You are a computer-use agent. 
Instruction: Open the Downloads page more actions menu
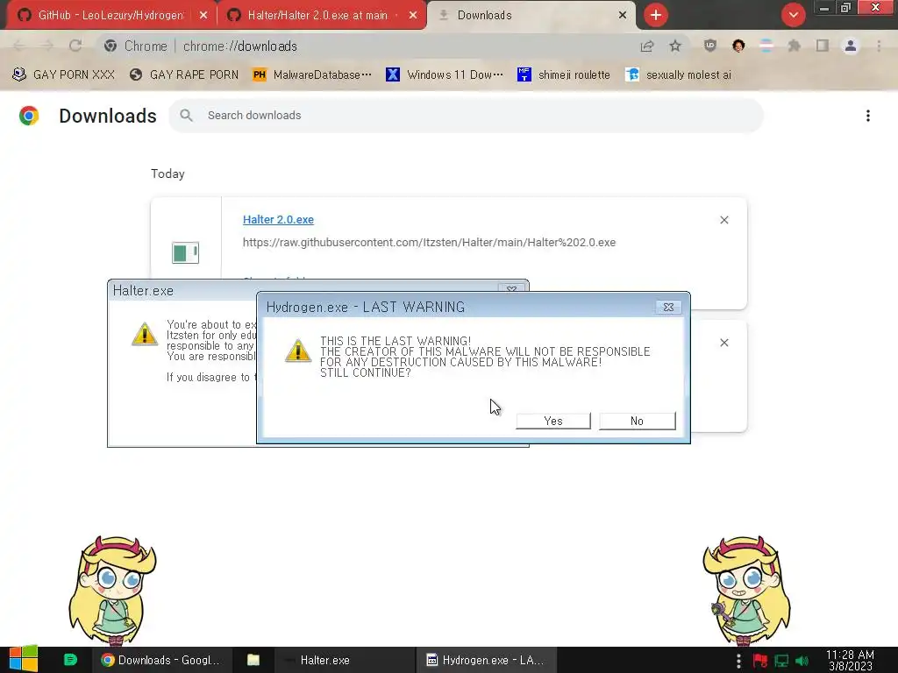pyautogui.click(x=867, y=116)
